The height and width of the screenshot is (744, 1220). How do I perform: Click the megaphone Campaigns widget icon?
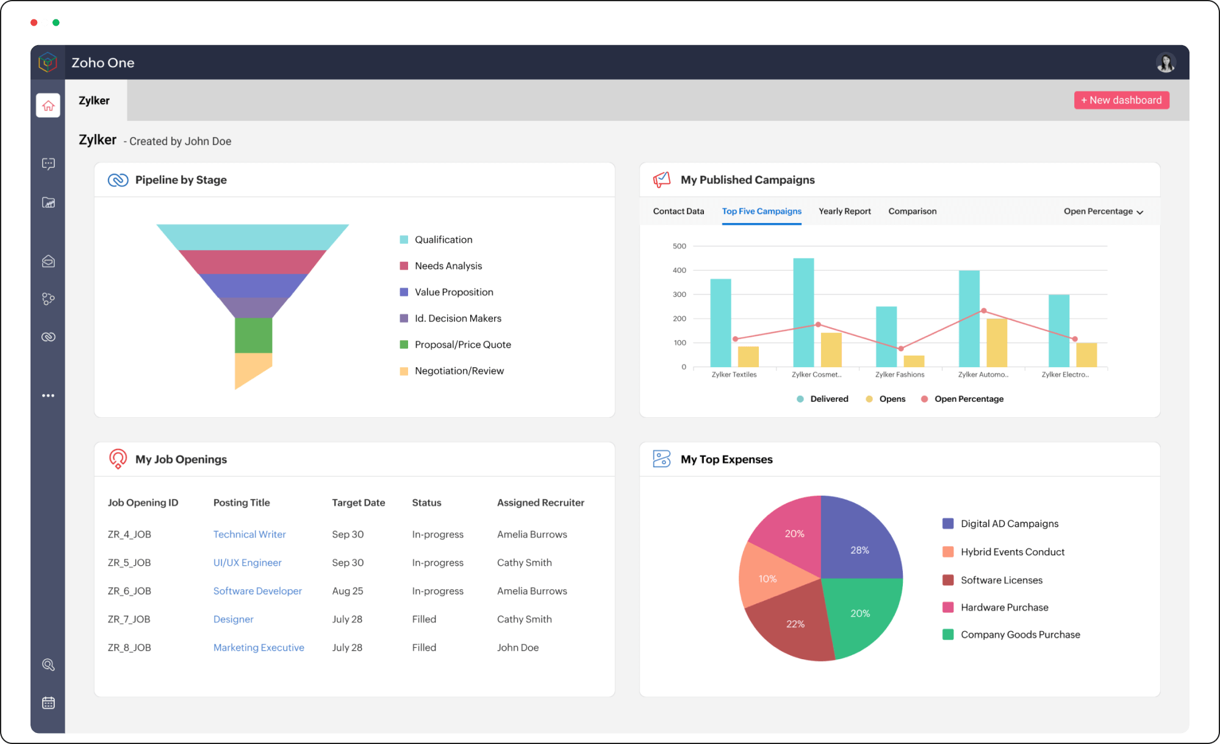click(x=662, y=179)
